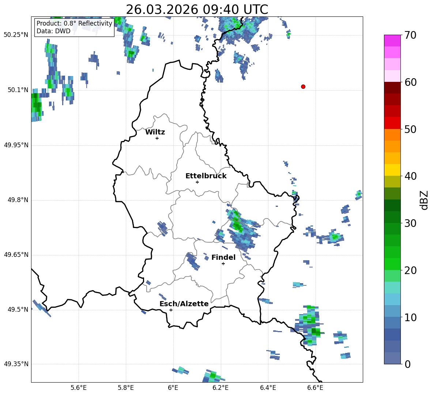Pick the dark maroon swatch just below 60 dBZ
This screenshot has height=395, width=433.
click(392, 88)
